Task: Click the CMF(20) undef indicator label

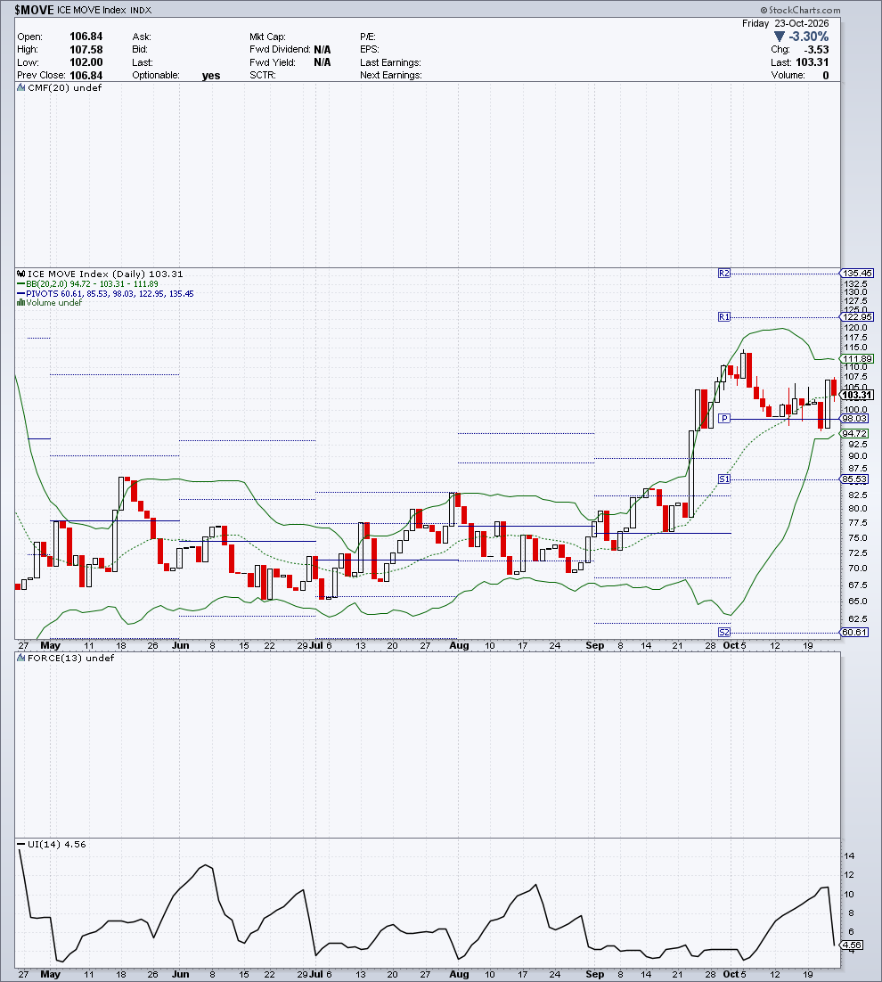Action: (64, 87)
